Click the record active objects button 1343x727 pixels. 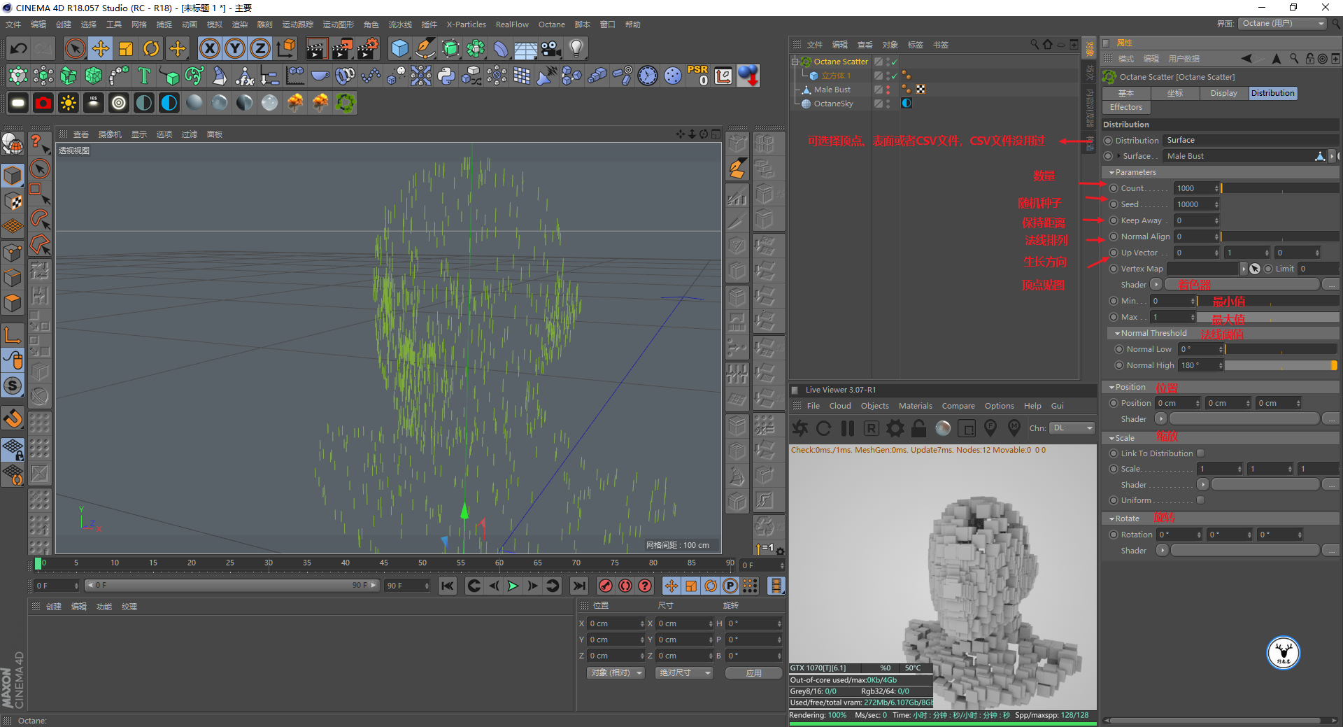point(606,586)
